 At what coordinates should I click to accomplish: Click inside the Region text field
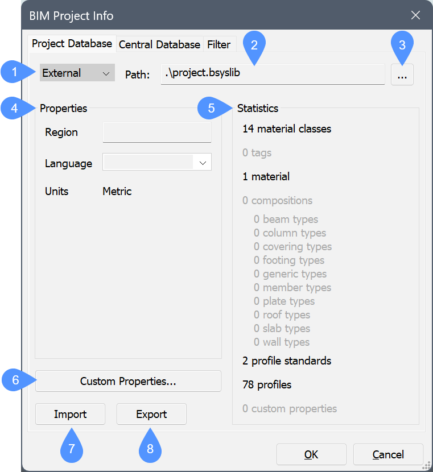(x=156, y=133)
